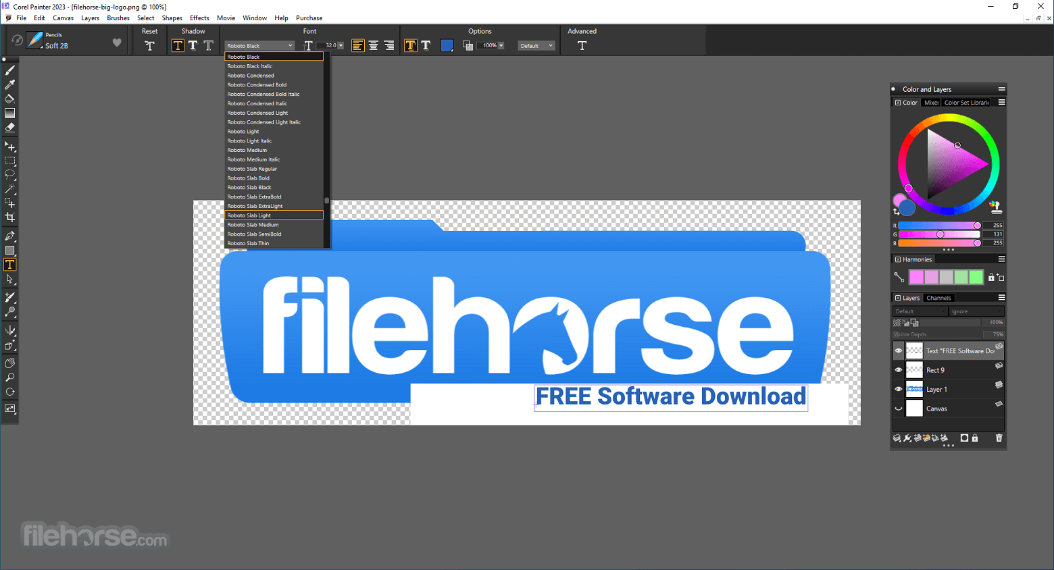Align text to center
1054x570 pixels.
tap(374, 45)
